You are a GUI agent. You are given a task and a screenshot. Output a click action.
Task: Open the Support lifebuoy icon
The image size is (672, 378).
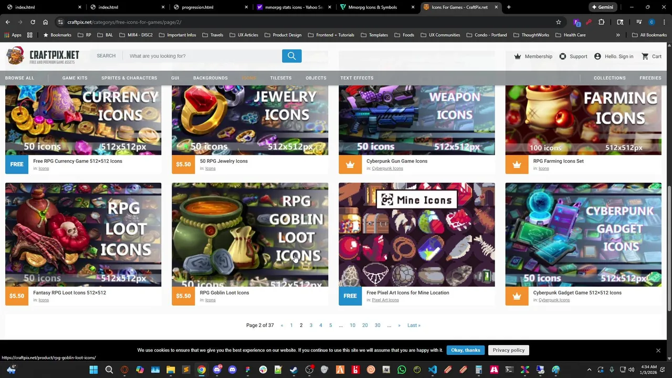[x=563, y=56]
